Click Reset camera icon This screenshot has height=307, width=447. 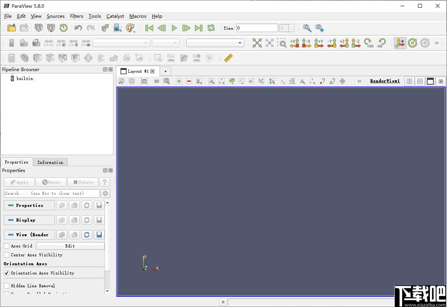pos(257,43)
